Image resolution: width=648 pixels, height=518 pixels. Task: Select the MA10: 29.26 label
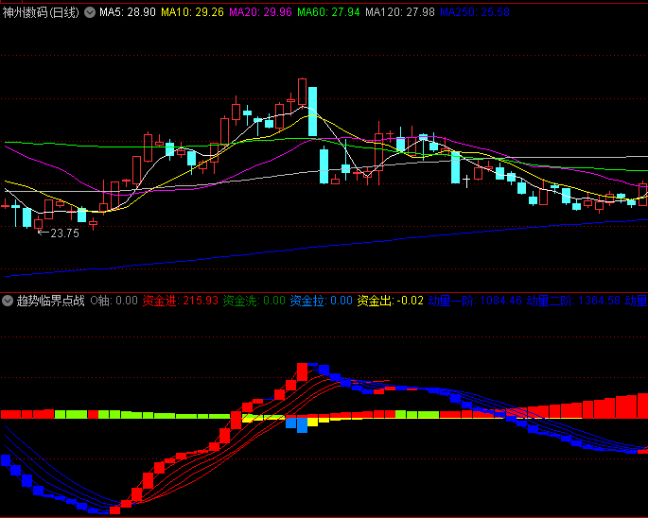tap(192, 12)
